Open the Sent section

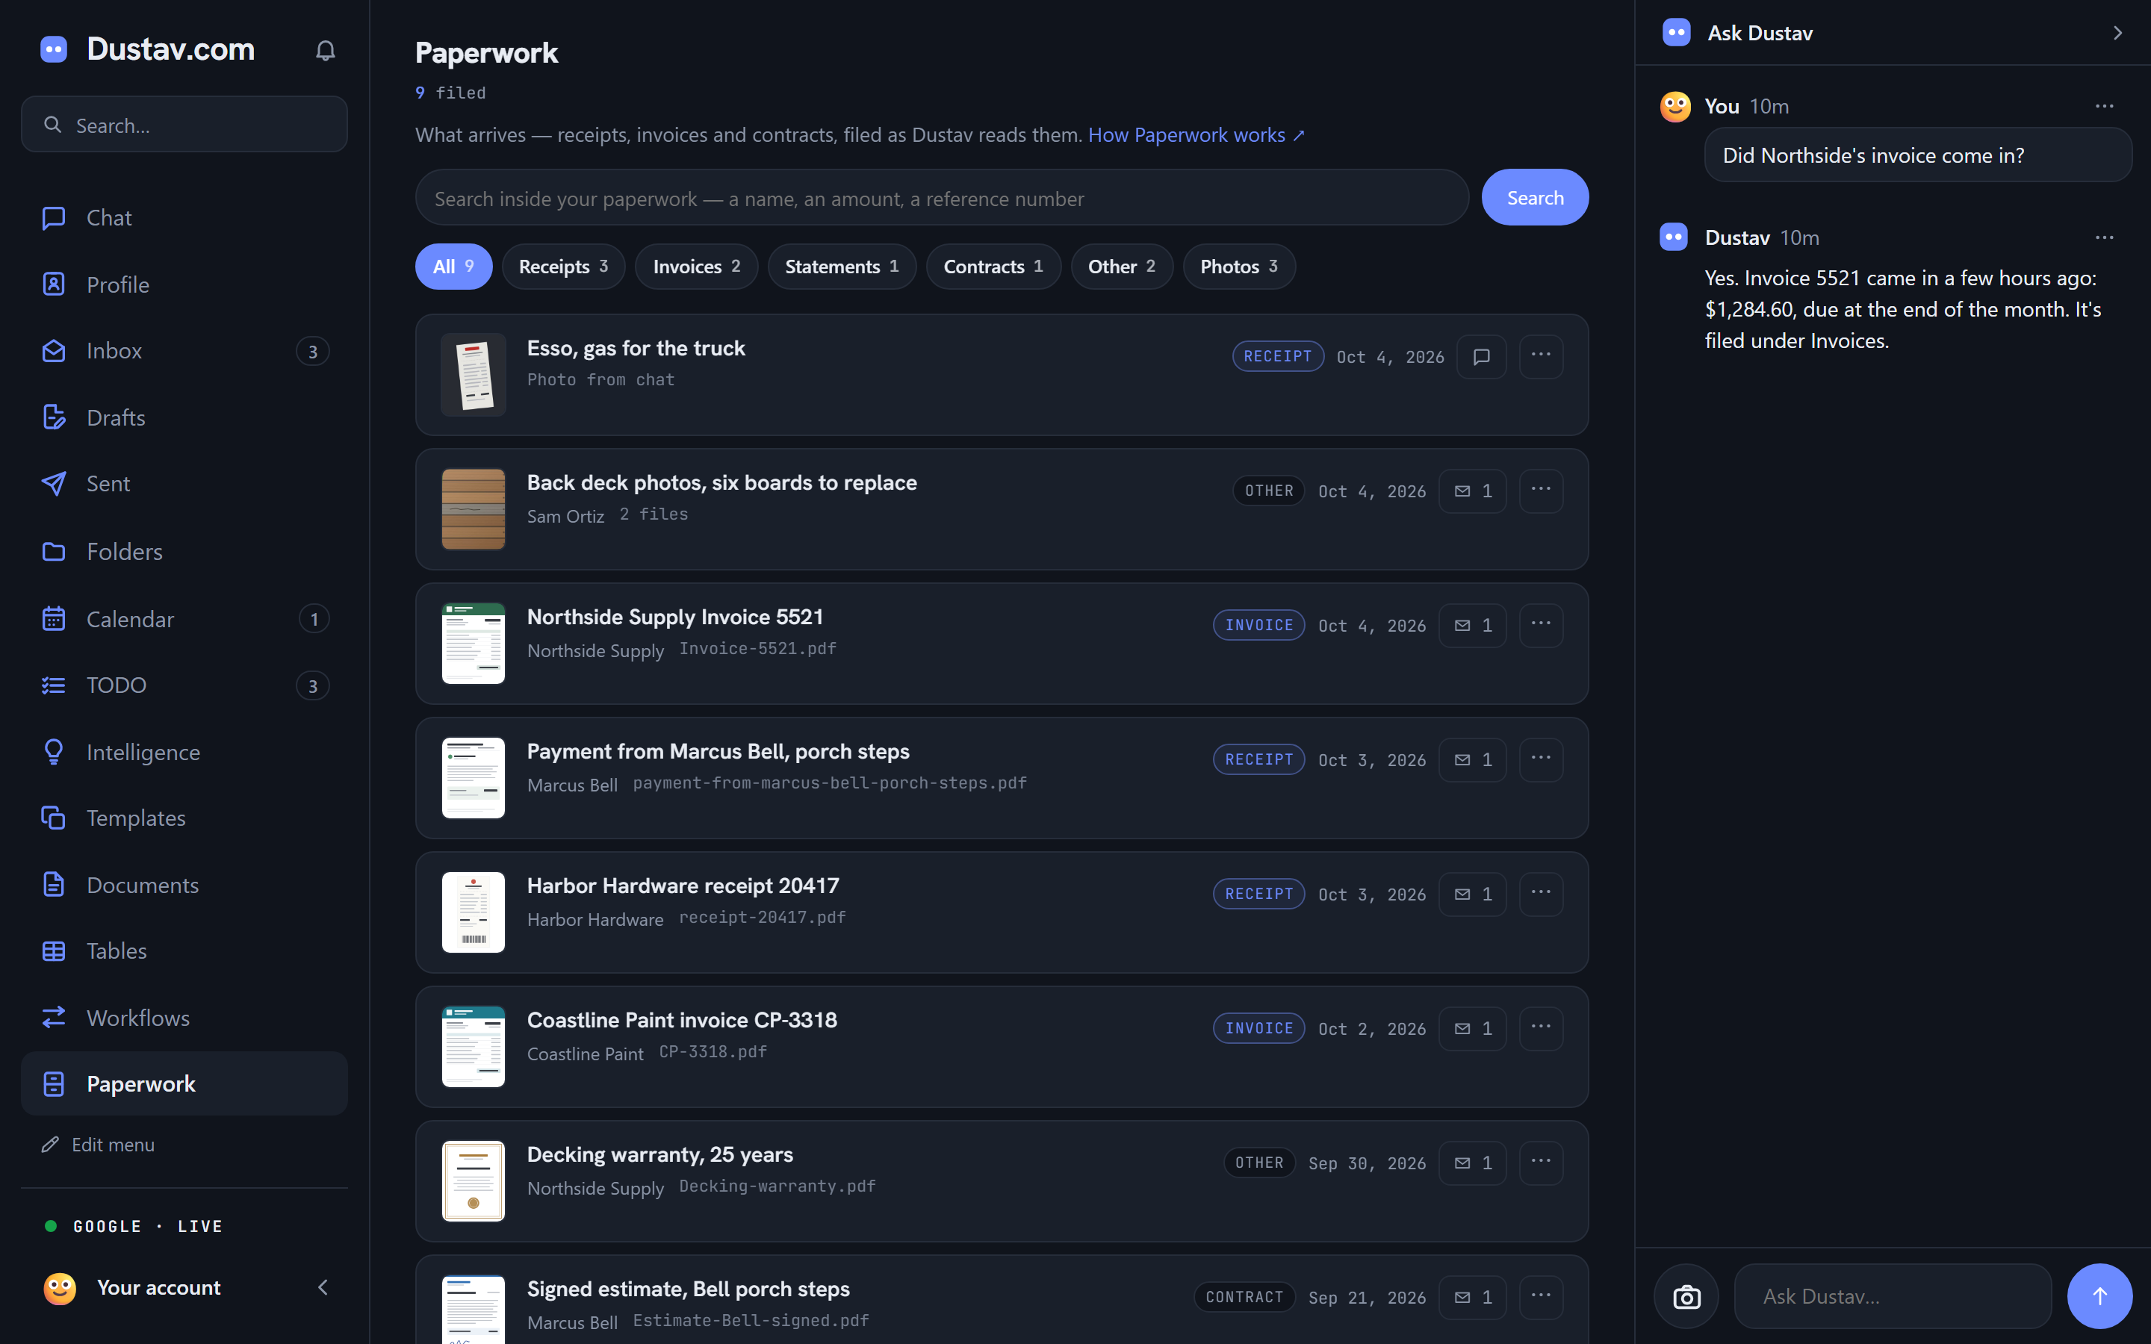click(184, 484)
